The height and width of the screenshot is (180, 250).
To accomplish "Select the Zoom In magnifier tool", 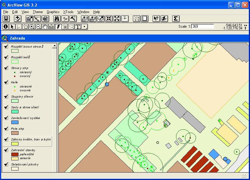I will click(x=32, y=27).
